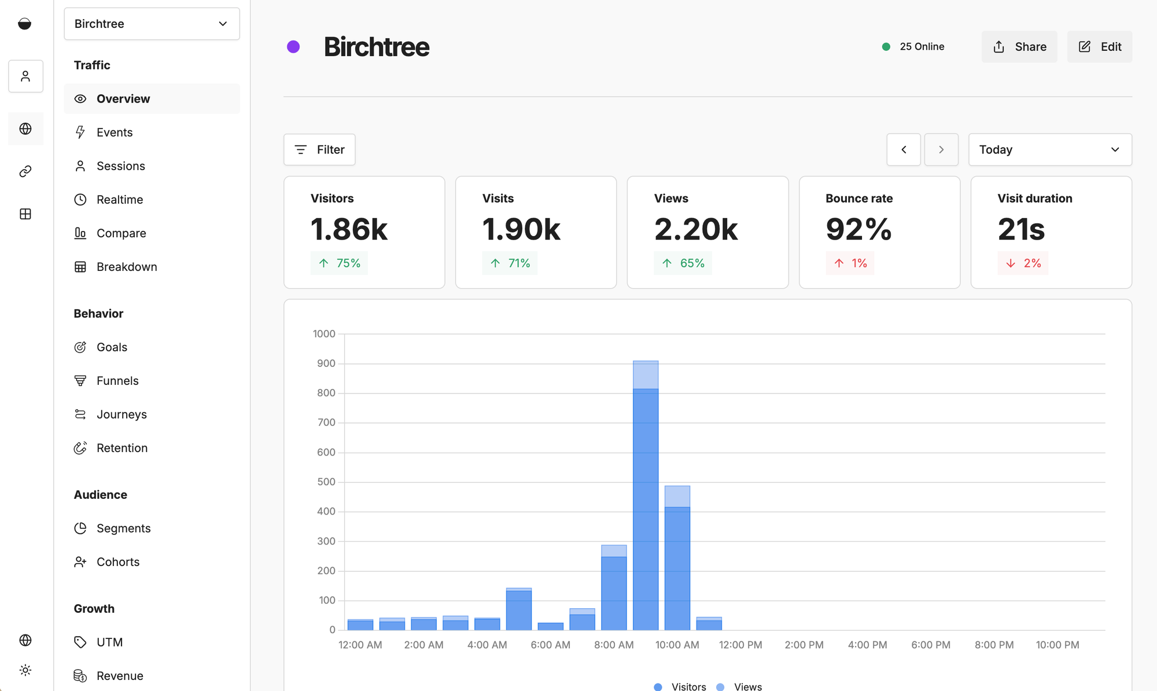Click the Edit button
This screenshot has width=1157, height=691.
coord(1099,47)
